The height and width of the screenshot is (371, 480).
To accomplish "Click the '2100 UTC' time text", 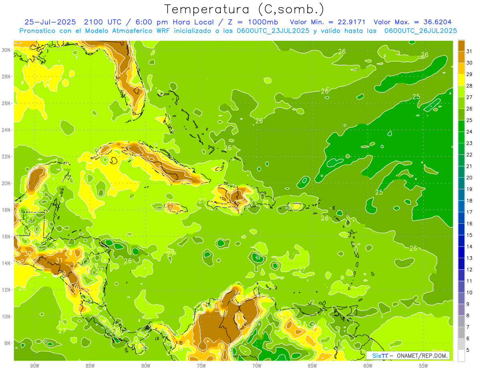I will point(102,22).
